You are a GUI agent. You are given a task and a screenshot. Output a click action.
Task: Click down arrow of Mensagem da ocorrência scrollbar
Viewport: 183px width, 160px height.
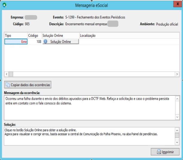coord(177,117)
